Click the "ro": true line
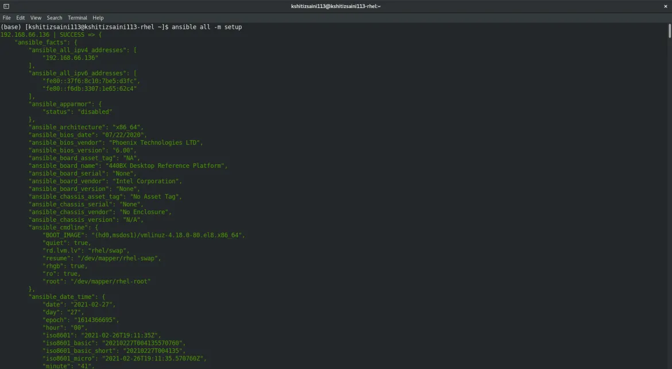This screenshot has height=369, width=672. click(x=61, y=274)
